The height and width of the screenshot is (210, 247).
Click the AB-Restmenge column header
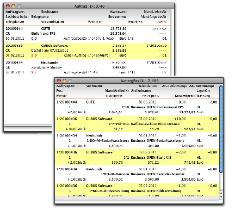202,86
